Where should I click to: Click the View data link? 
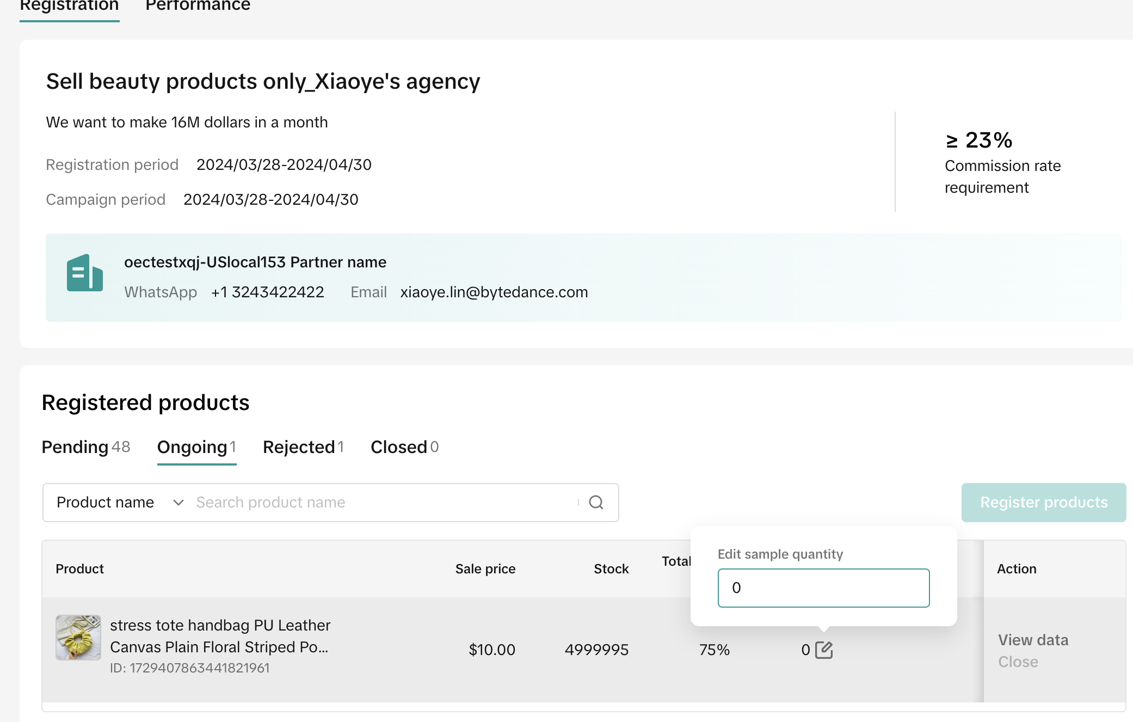[1033, 640]
